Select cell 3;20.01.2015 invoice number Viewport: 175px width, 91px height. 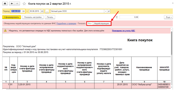point(27,86)
